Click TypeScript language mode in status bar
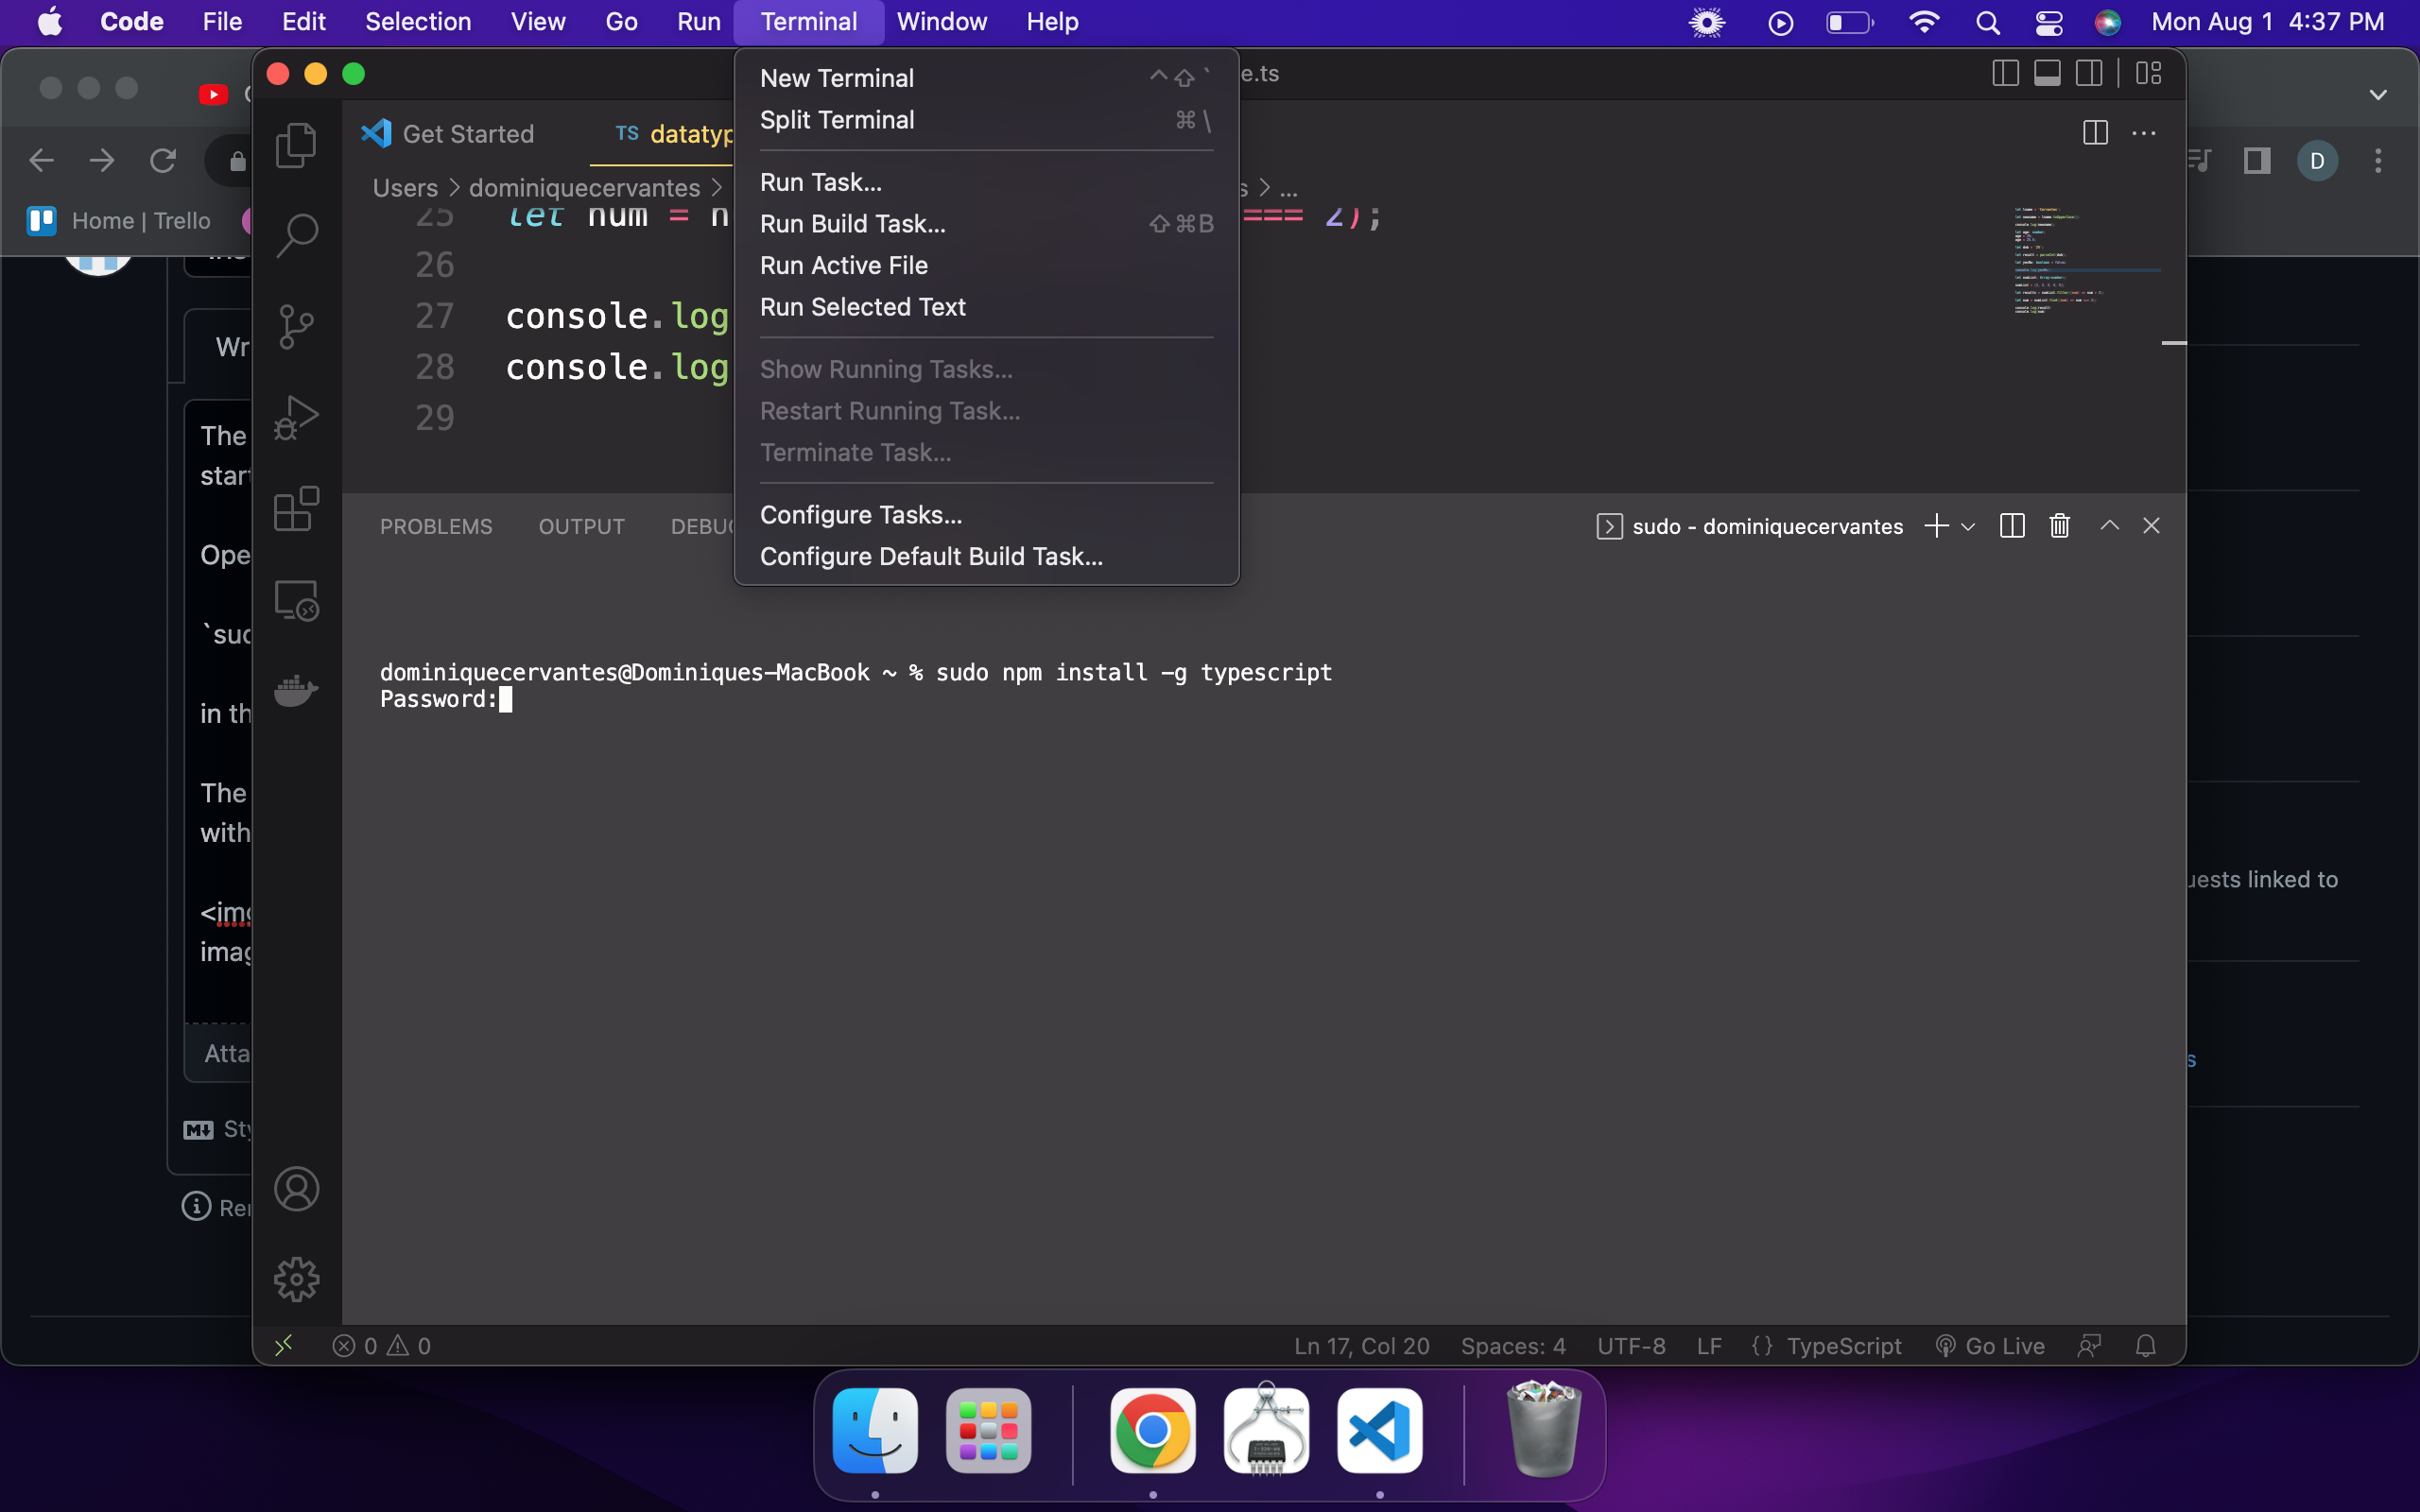 [1843, 1346]
